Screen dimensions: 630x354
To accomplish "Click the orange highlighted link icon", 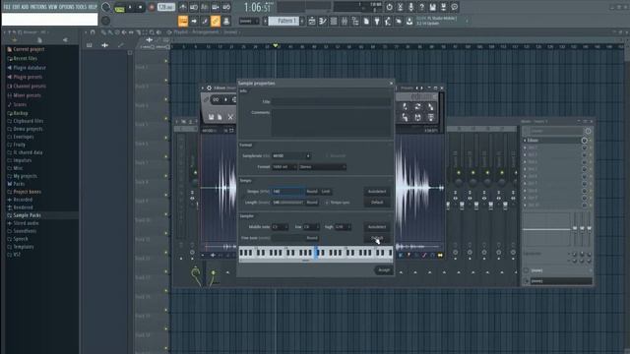I will [216, 21].
